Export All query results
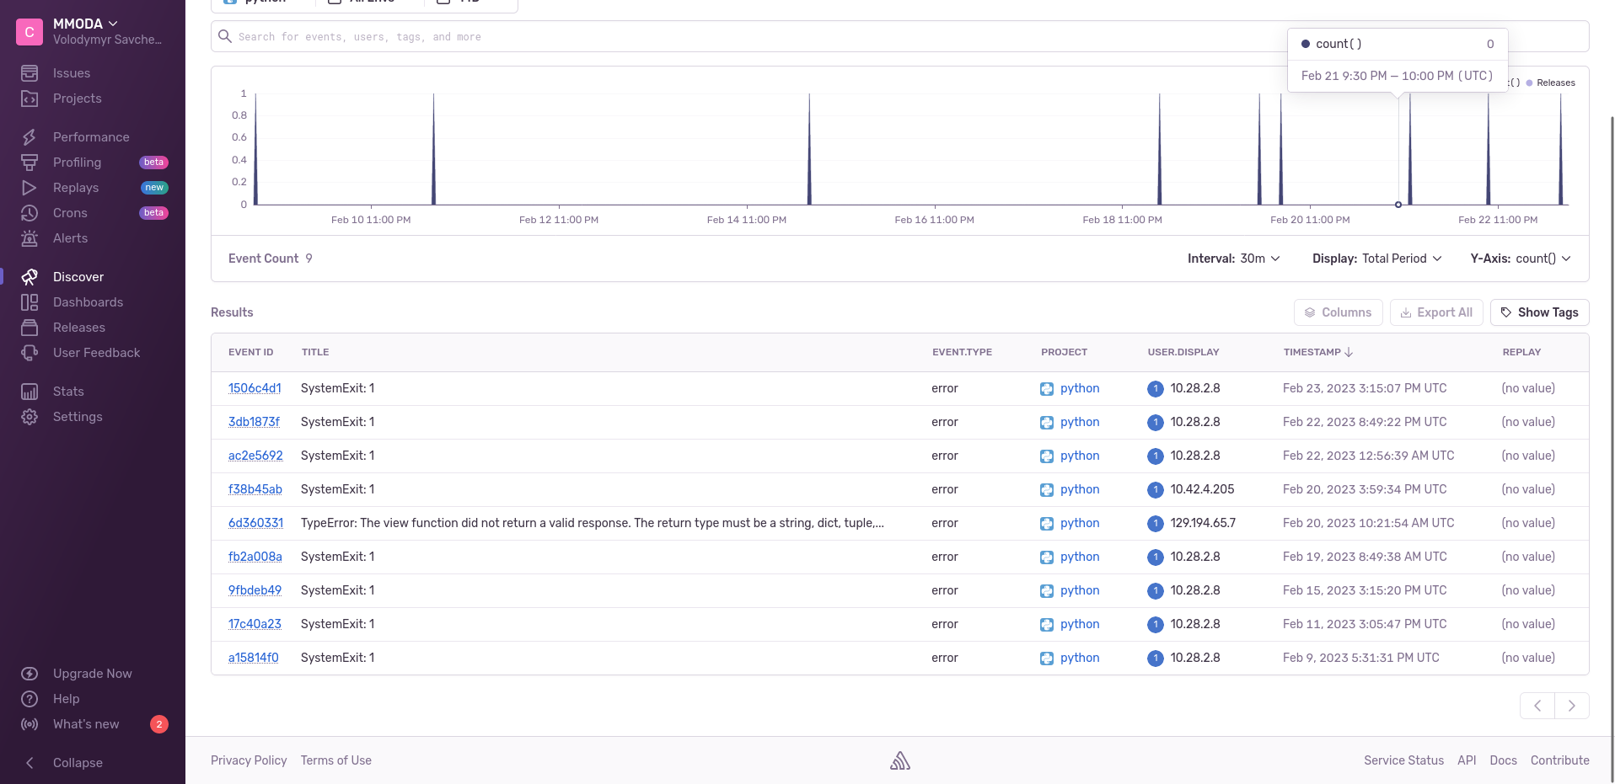This screenshot has height=784, width=1615. (x=1436, y=312)
